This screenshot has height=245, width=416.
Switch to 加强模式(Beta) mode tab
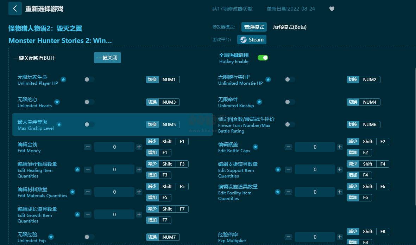tap(290, 27)
